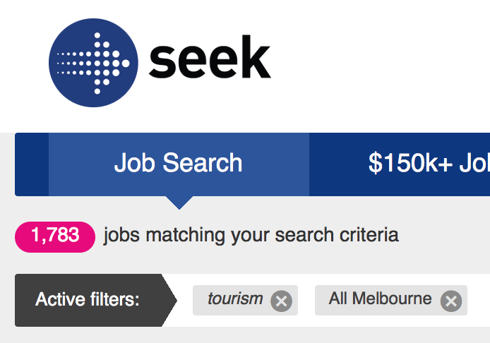Remove the All Melbourne filter

pos(450,301)
